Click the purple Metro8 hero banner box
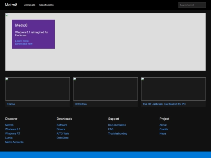 [x=33, y=34]
